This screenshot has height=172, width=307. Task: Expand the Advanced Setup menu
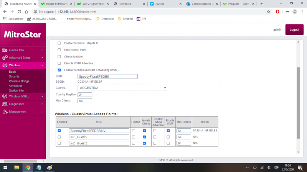pyautogui.click(x=23, y=58)
